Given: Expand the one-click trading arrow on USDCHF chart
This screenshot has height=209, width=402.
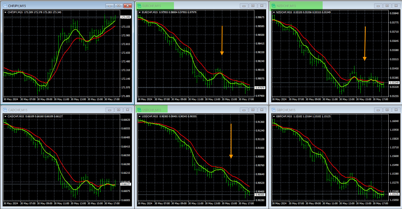Looking at the screenshot, I should pyautogui.click(x=139, y=116).
